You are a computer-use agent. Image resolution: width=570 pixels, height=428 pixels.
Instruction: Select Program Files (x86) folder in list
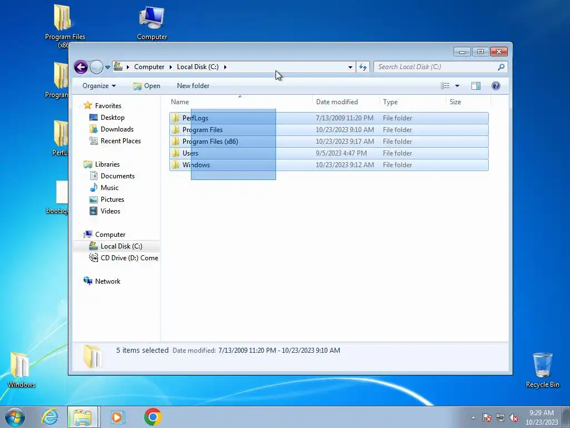[x=328, y=141]
